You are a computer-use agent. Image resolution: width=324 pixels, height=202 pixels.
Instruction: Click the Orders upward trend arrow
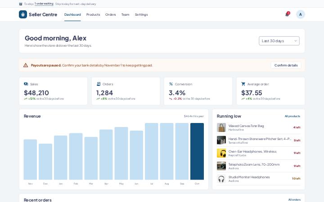(98, 99)
